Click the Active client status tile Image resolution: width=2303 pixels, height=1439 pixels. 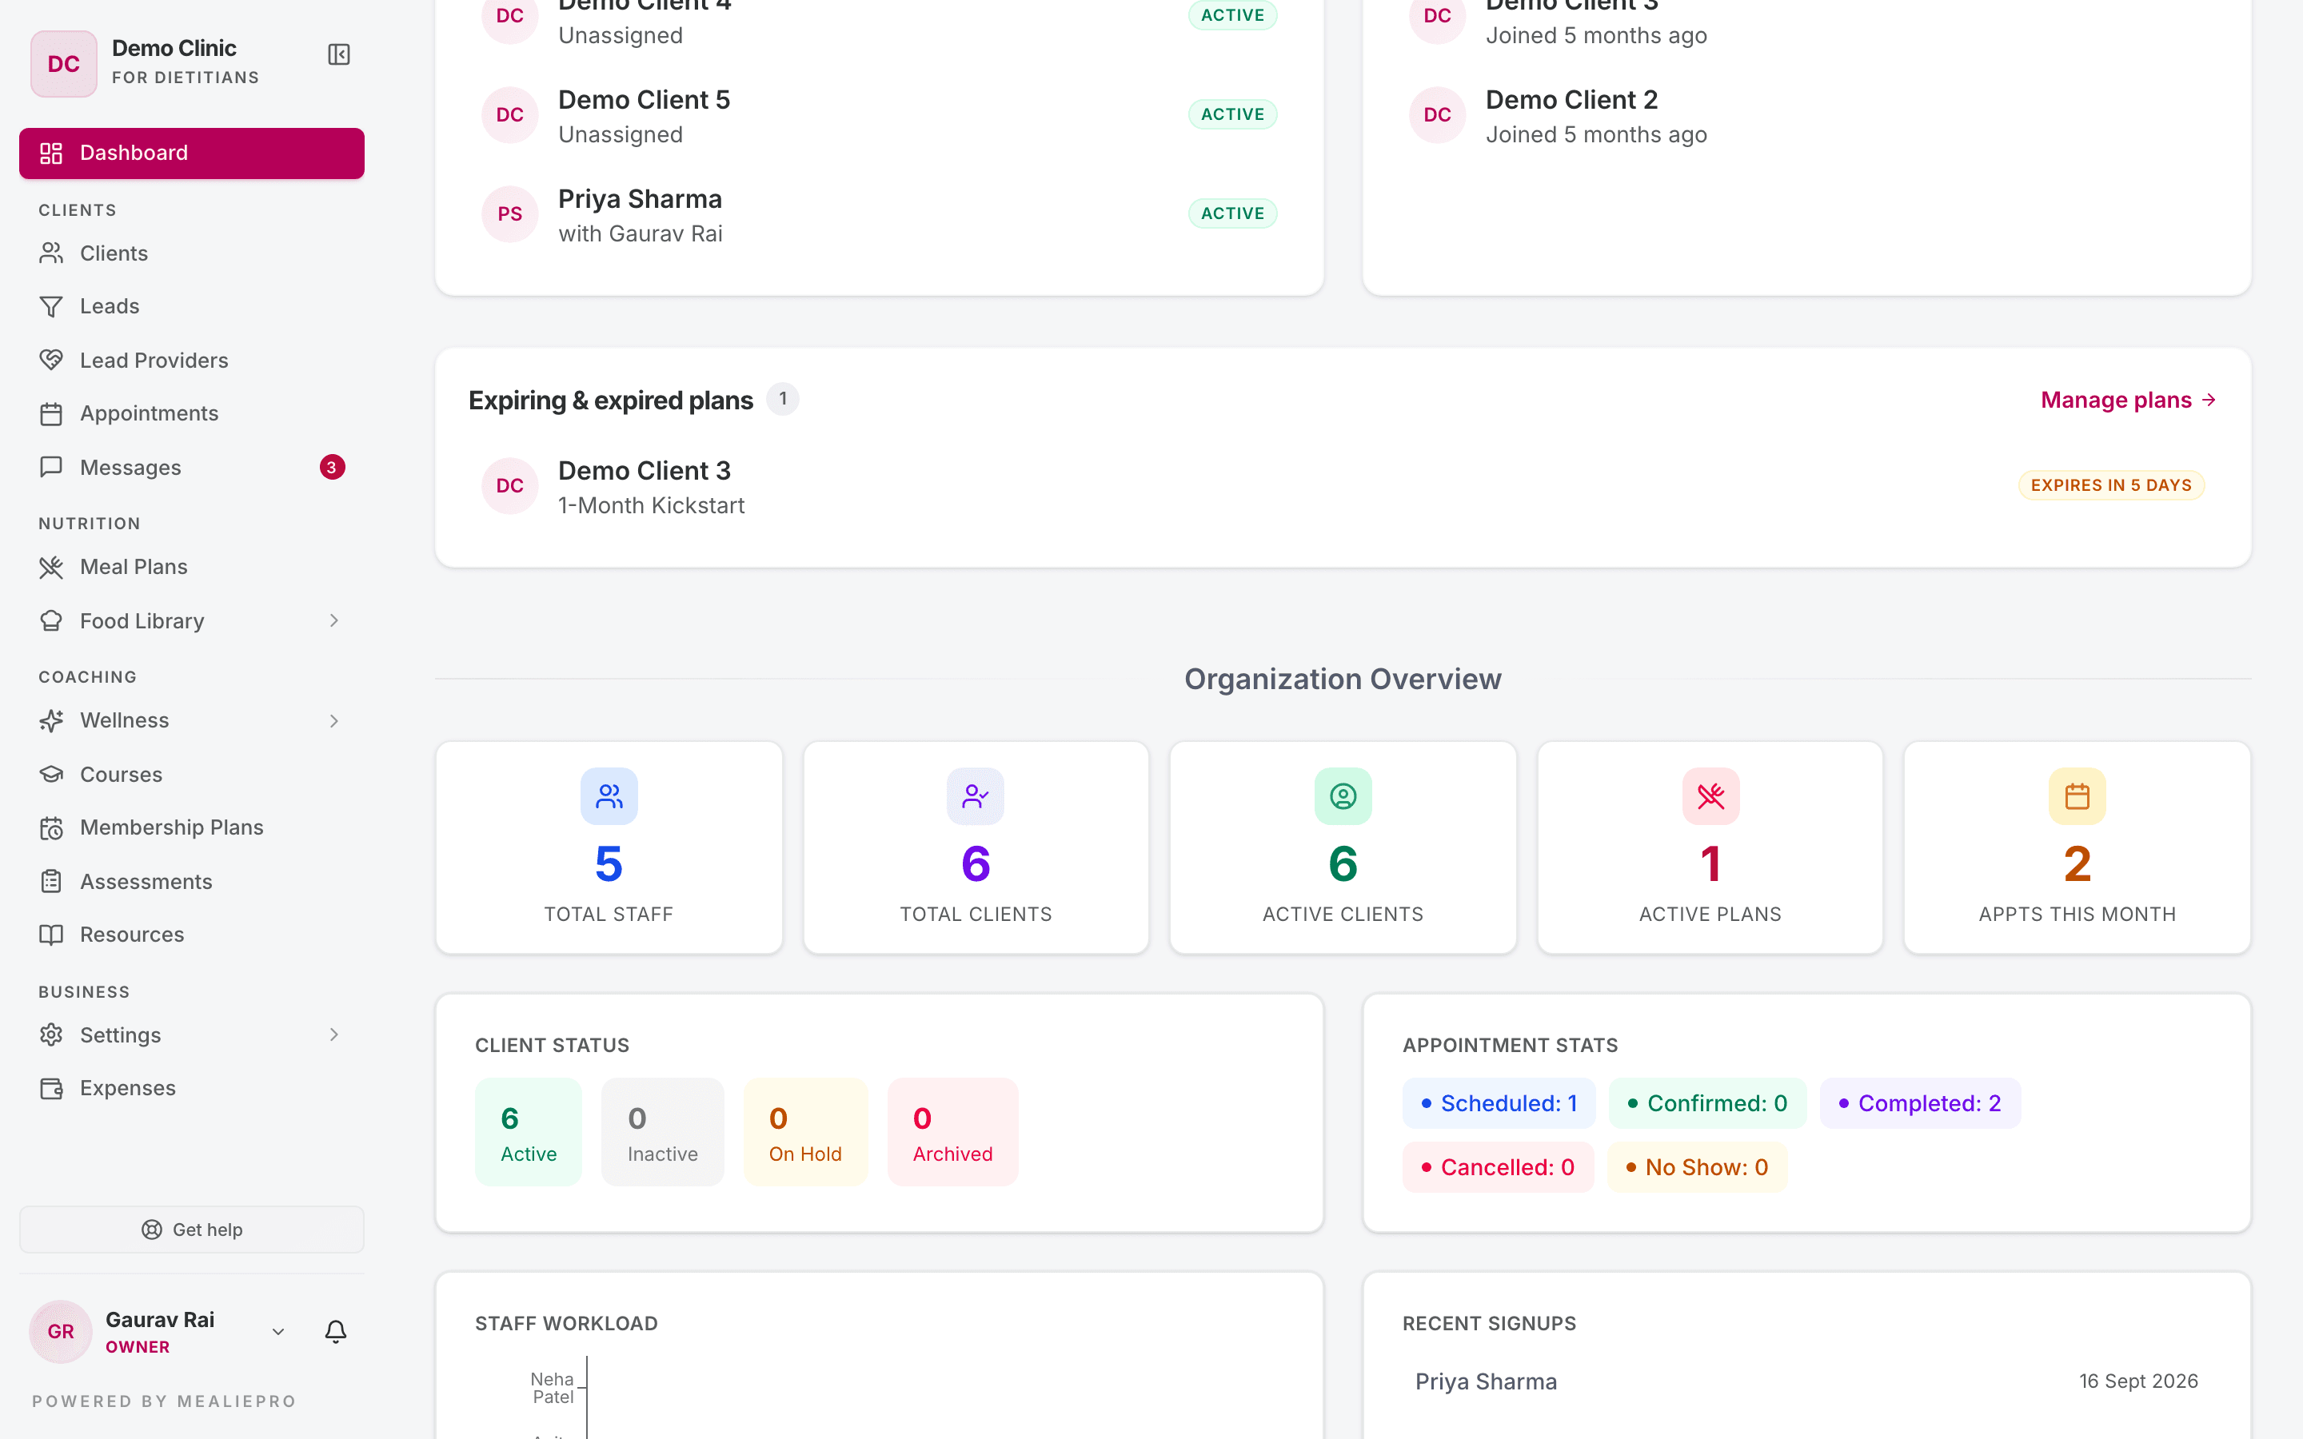click(x=528, y=1131)
